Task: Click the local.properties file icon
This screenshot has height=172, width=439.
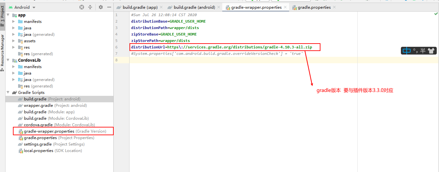Action: coord(21,151)
